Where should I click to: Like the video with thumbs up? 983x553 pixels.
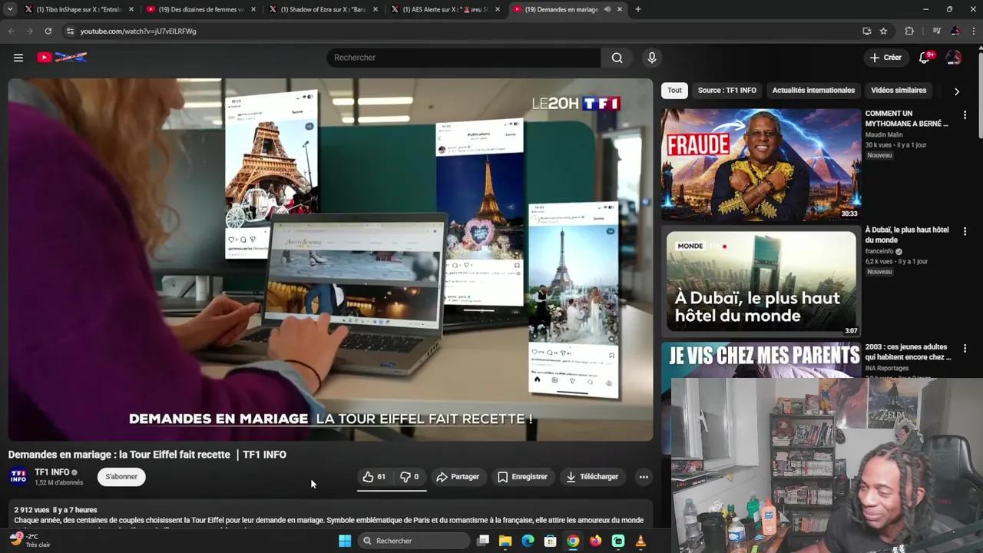click(375, 477)
